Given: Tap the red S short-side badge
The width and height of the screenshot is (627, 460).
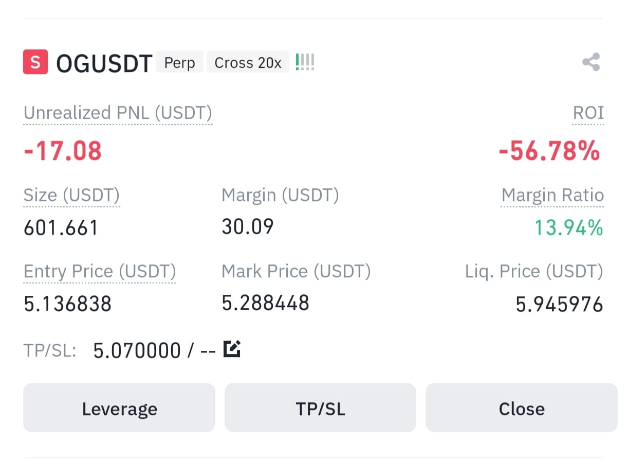Looking at the screenshot, I should pos(35,62).
